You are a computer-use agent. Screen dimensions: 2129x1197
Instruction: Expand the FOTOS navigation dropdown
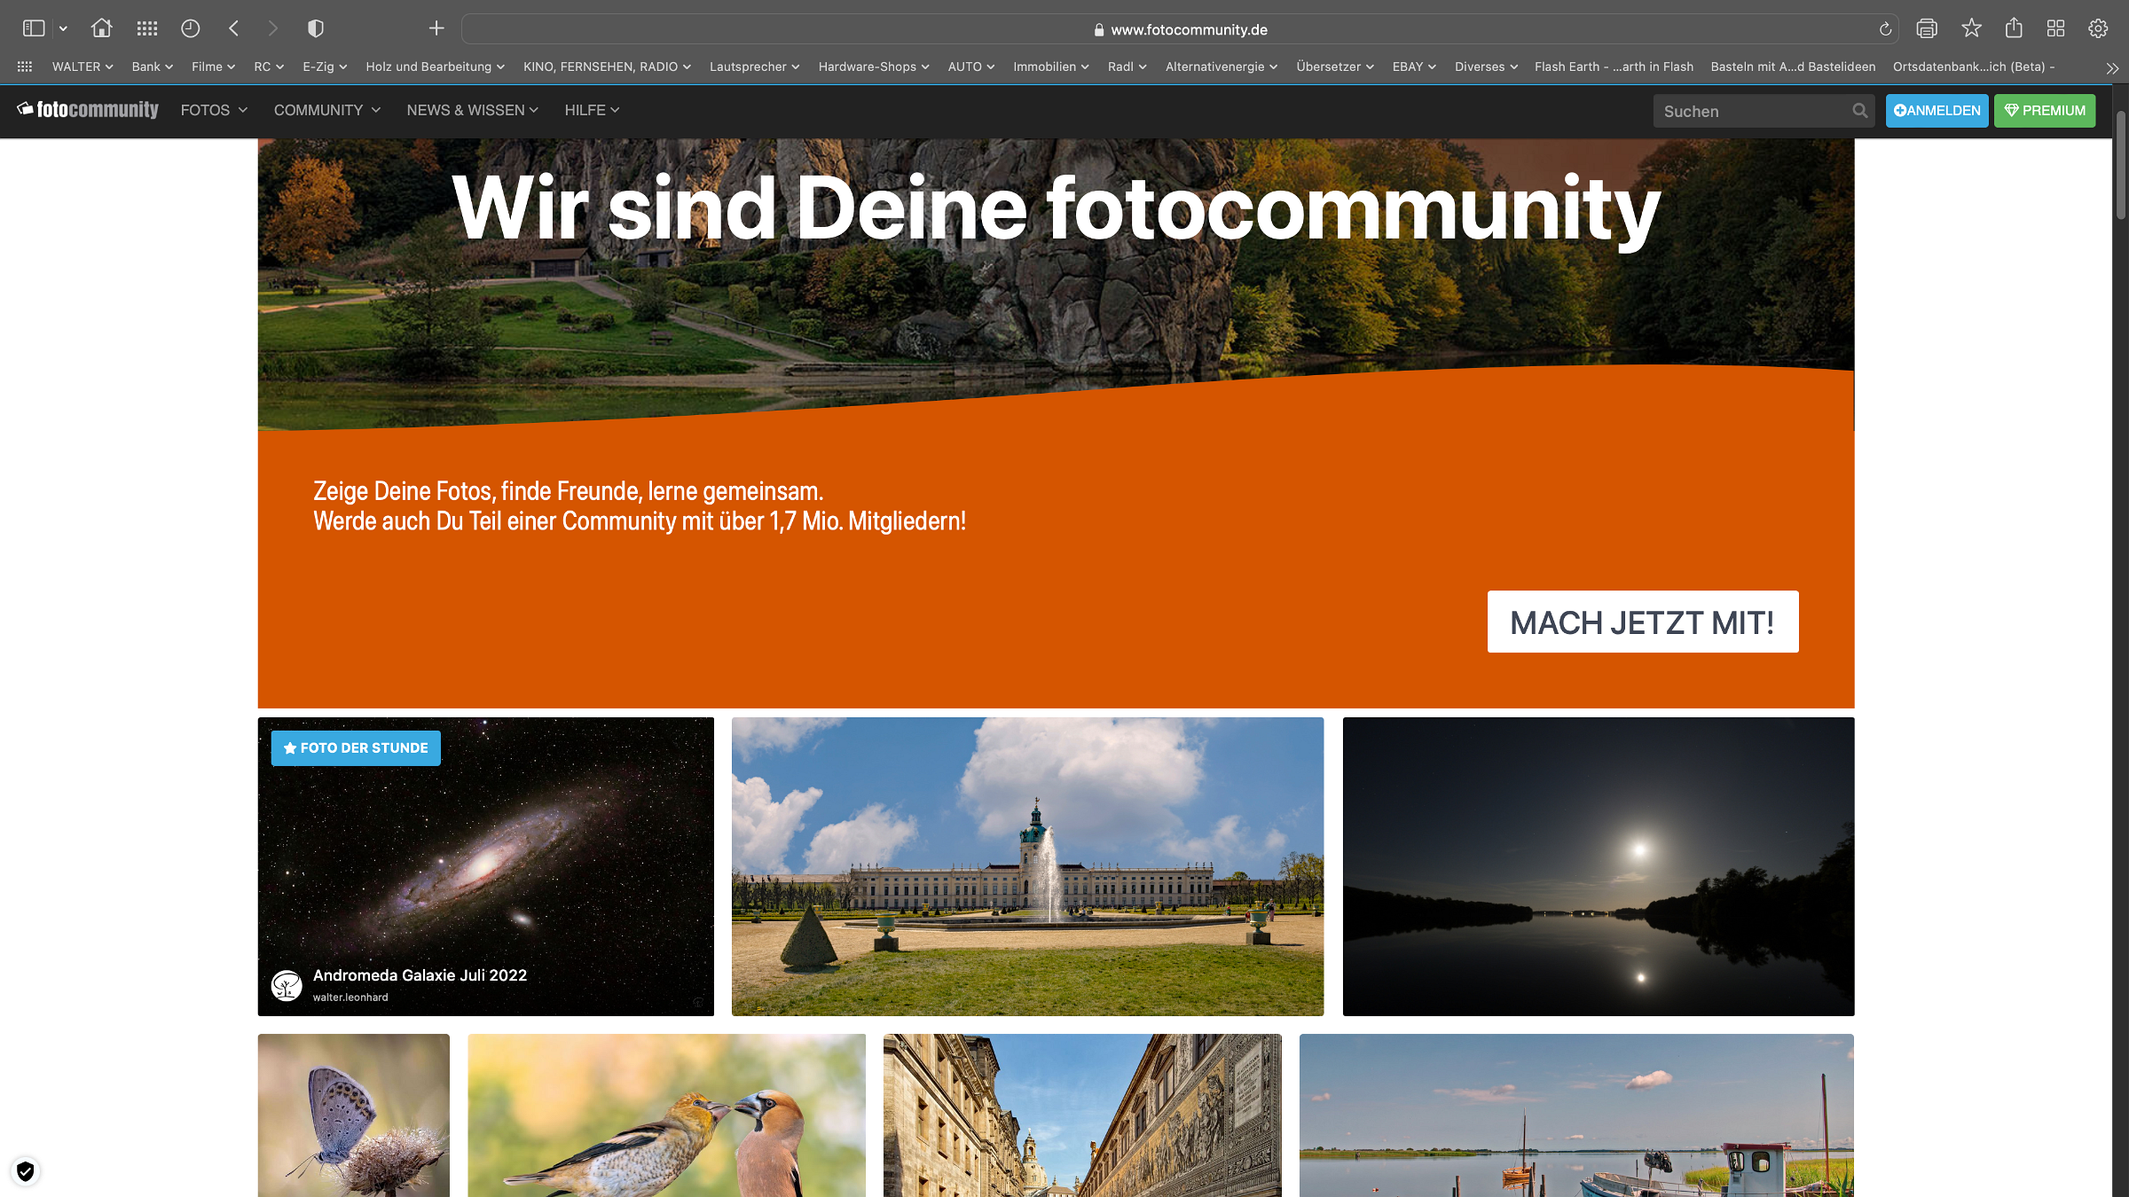(214, 110)
